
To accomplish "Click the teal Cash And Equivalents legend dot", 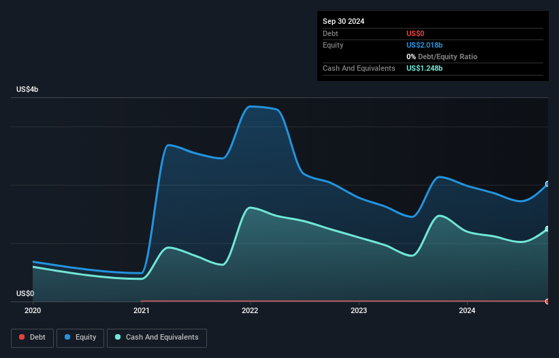I will (x=118, y=337).
